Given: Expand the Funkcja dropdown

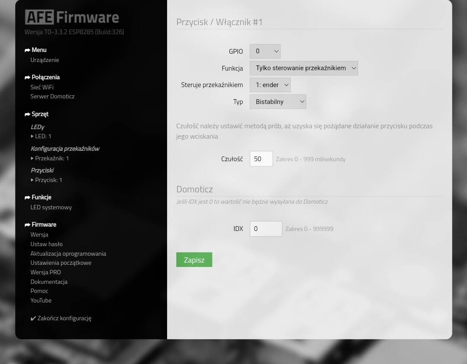Looking at the screenshot, I should coord(303,68).
